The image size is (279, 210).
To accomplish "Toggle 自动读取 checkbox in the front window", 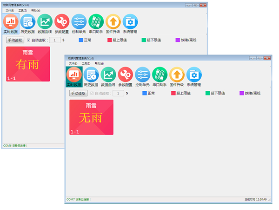I will tap(93, 93).
